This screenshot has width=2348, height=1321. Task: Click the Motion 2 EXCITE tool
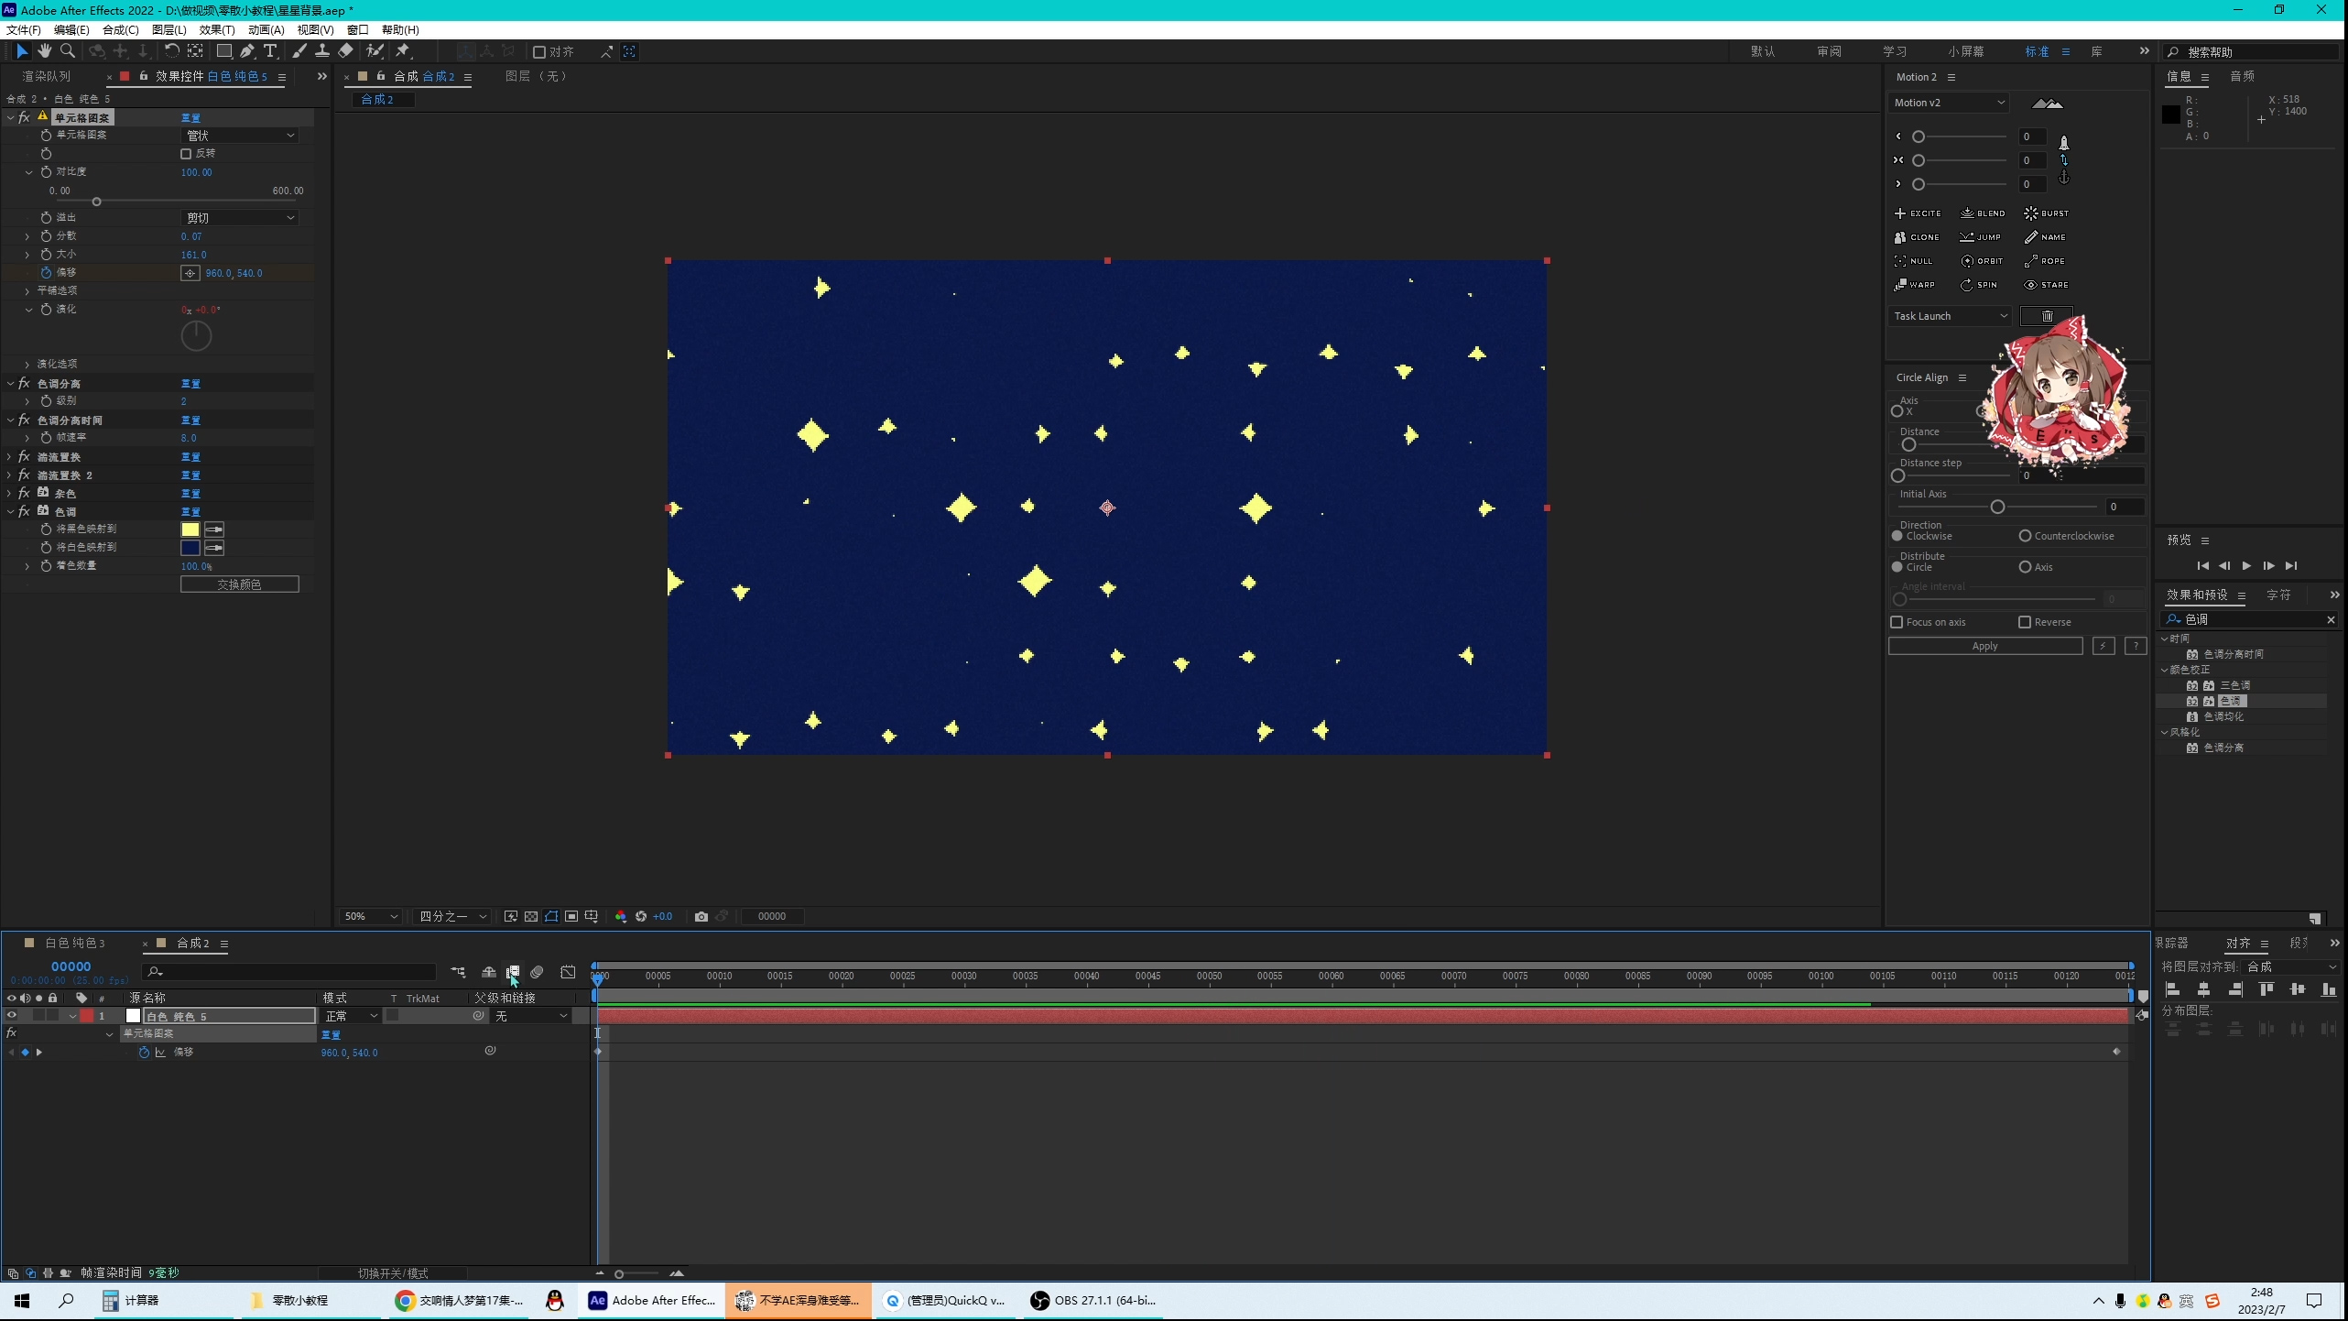(1918, 213)
